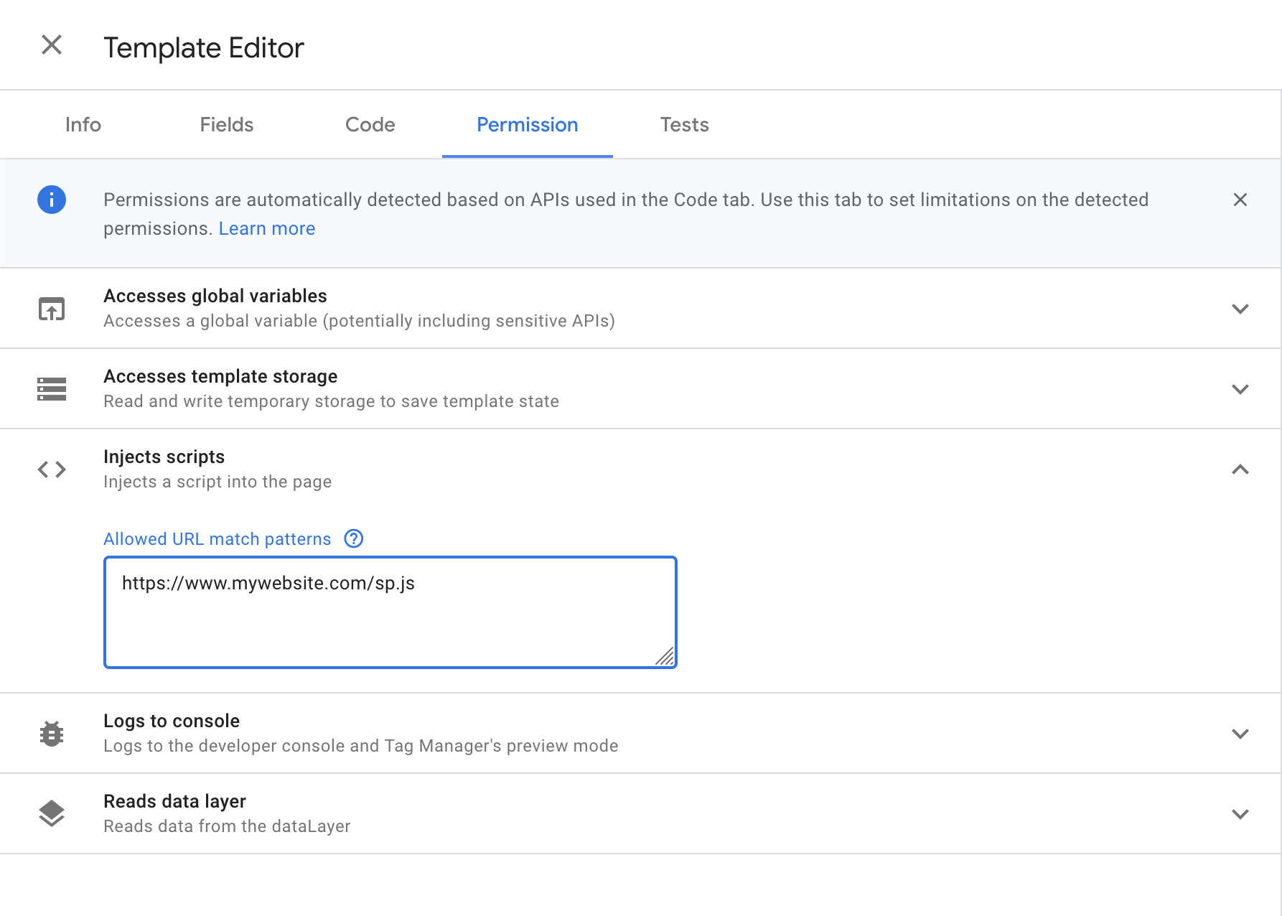
Task: Click the Accesses global variables icon
Action: point(51,308)
